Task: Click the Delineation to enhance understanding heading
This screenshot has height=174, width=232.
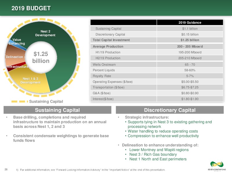Action: pos(160,145)
